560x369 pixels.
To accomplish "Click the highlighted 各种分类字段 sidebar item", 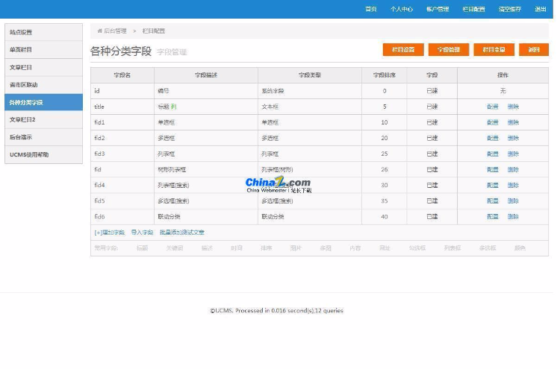I will coord(43,102).
